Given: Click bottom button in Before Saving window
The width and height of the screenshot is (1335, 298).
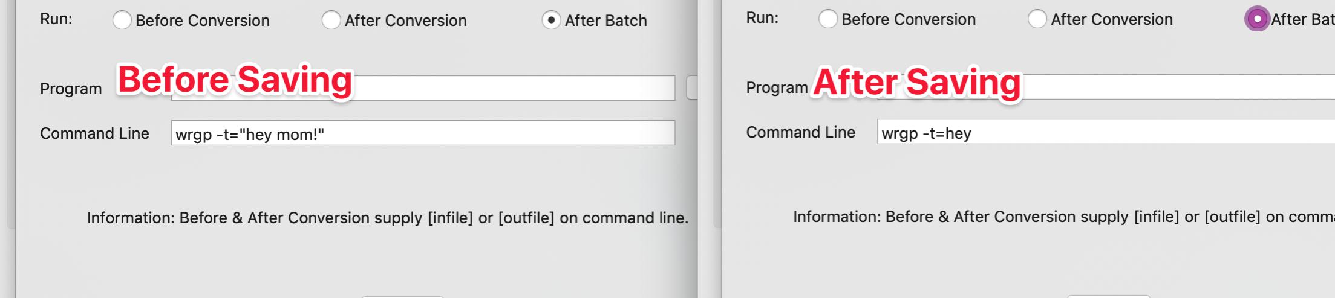Looking at the screenshot, I should click(x=402, y=296).
